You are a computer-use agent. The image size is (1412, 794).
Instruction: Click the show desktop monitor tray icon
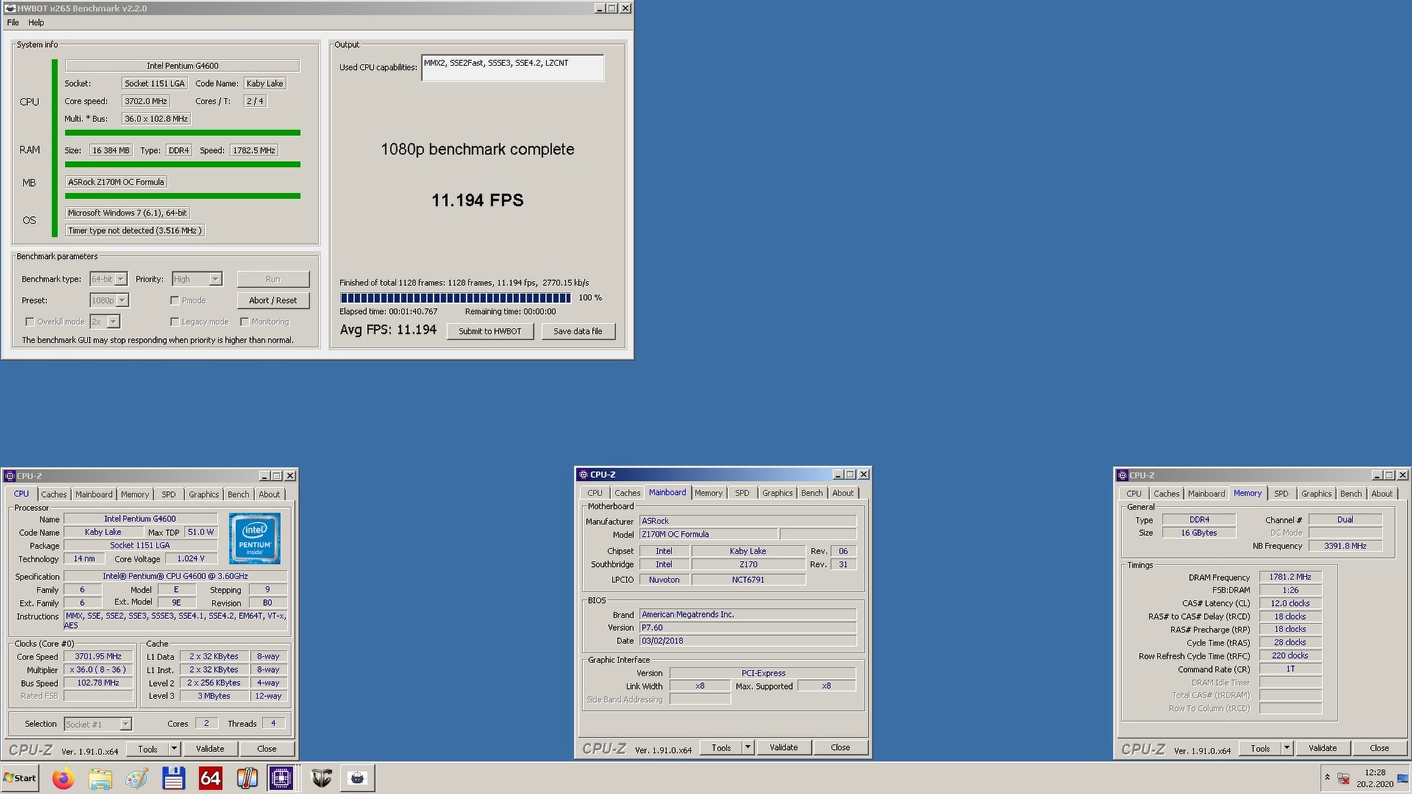(1402, 778)
